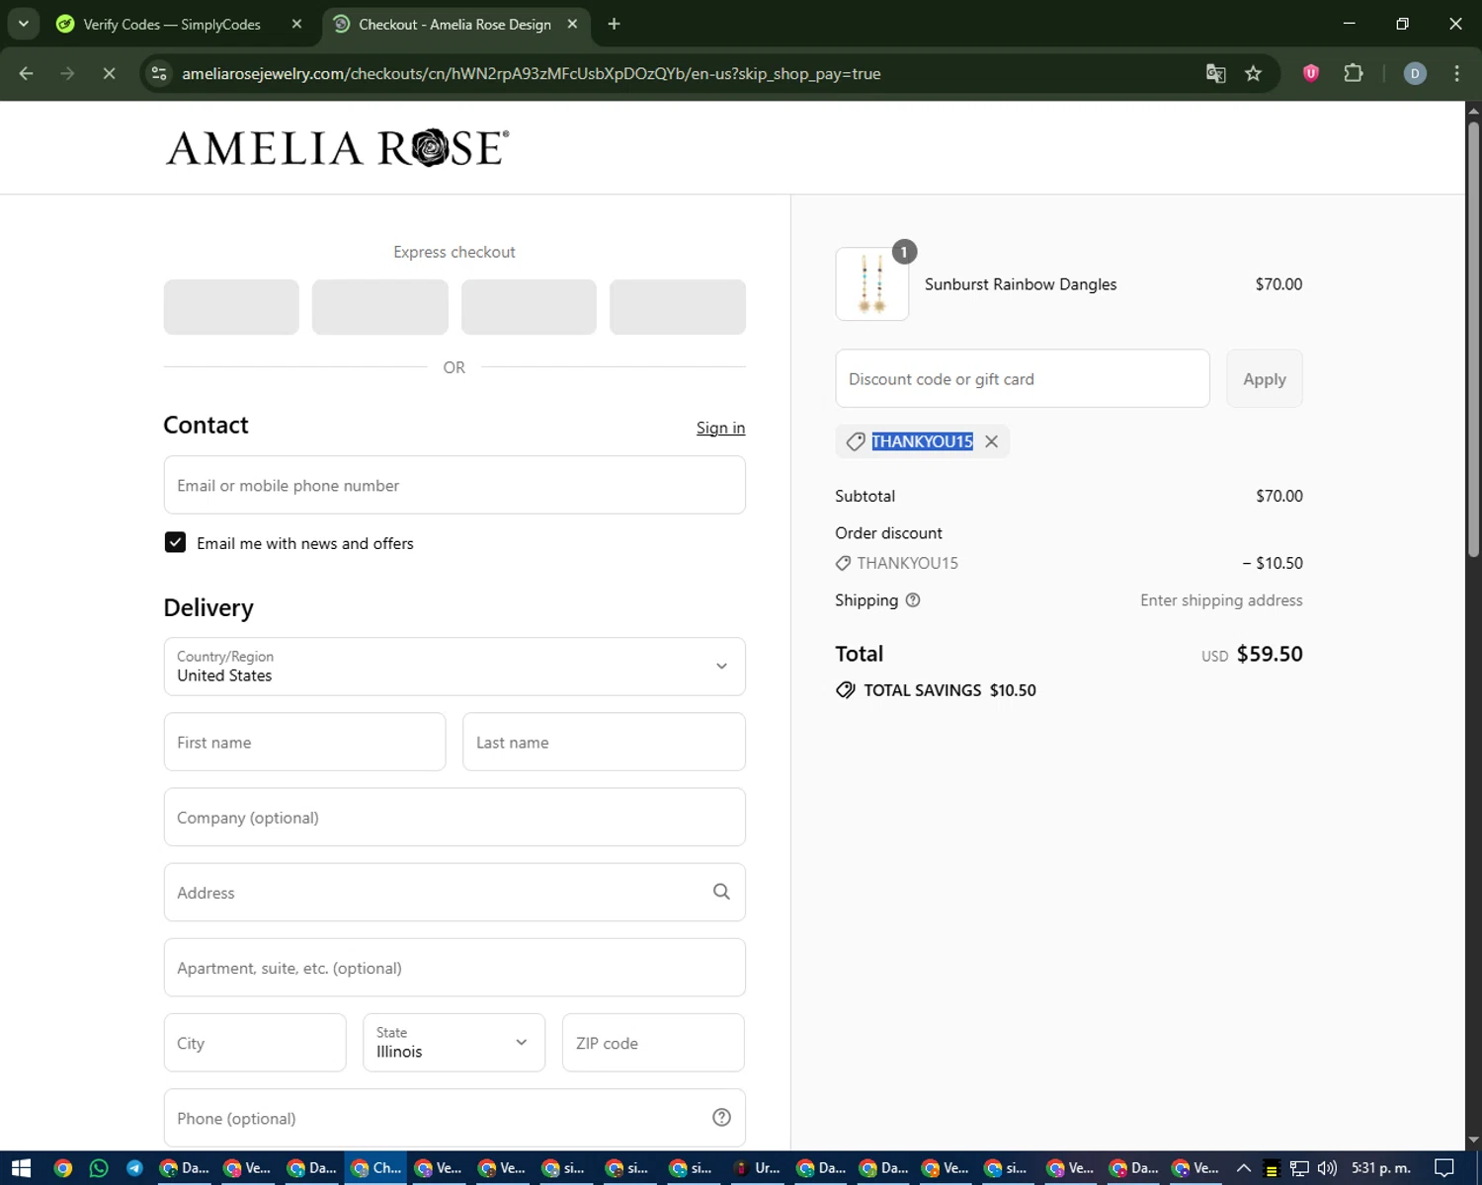Image resolution: width=1482 pixels, height=1185 pixels.
Task: Click the address search magnifier icon
Action: [721, 892]
